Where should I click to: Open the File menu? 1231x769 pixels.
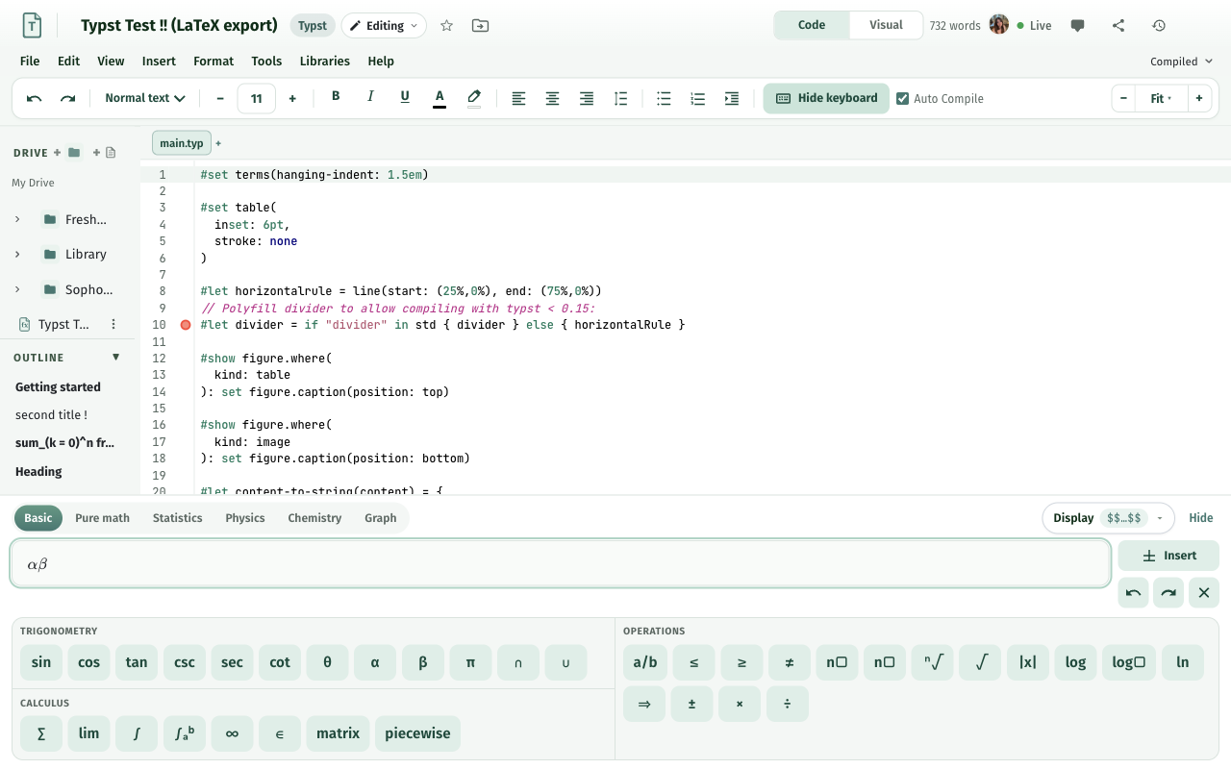point(30,62)
